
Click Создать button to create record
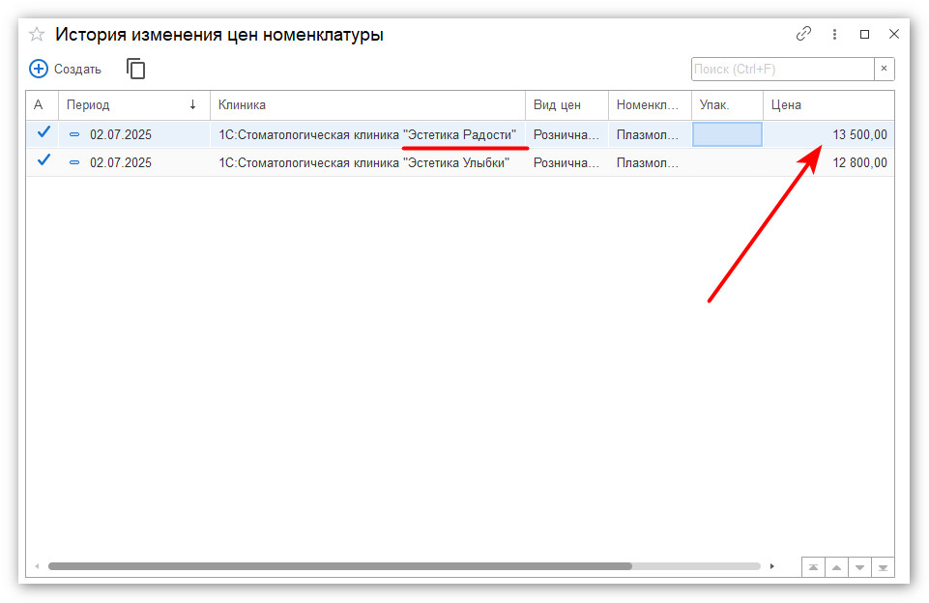click(x=66, y=69)
